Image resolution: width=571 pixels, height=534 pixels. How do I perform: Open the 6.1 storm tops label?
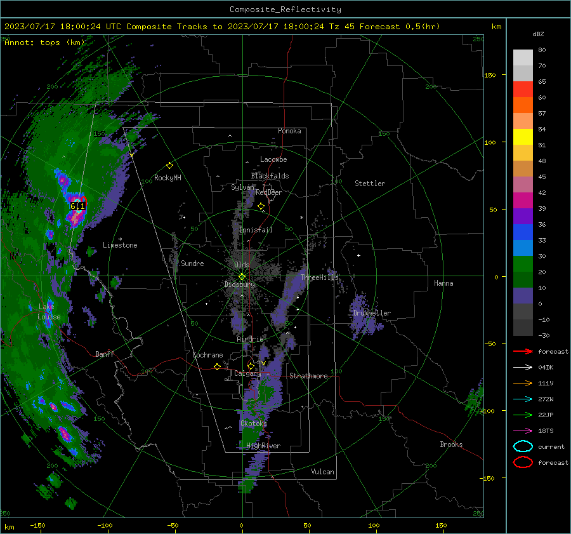tap(77, 206)
